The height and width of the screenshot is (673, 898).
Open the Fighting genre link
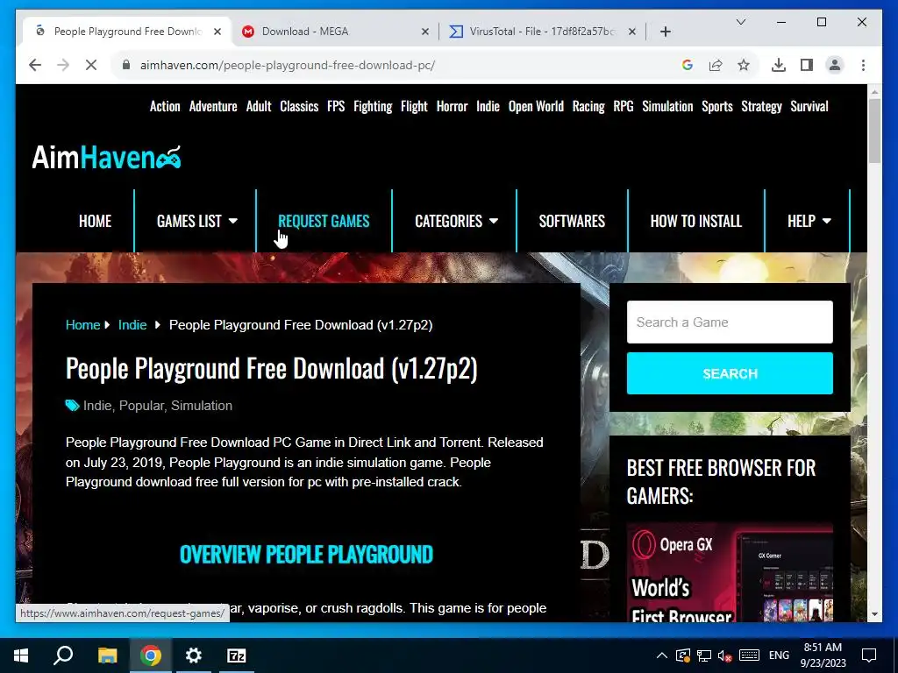coord(373,106)
